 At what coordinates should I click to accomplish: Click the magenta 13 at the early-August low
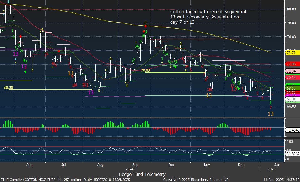pyautogui.click(x=91, y=93)
